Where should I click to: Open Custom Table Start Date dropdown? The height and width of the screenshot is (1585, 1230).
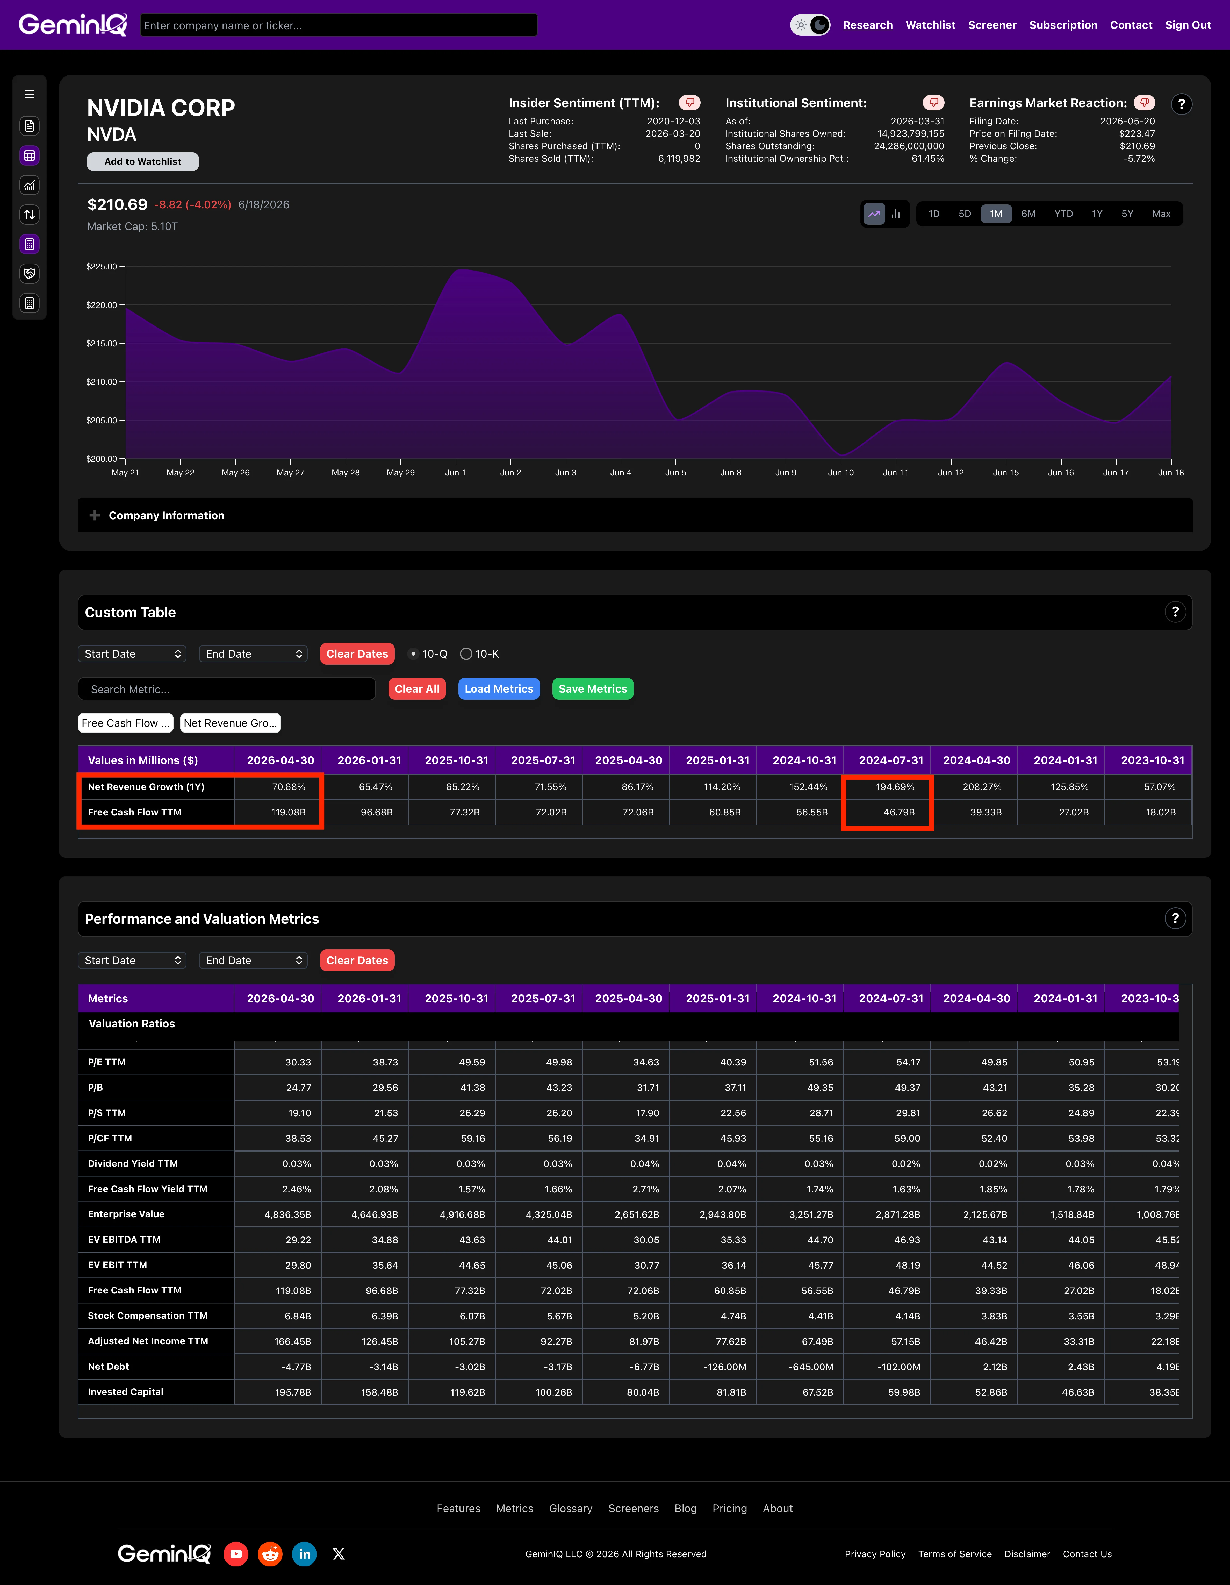pos(132,654)
